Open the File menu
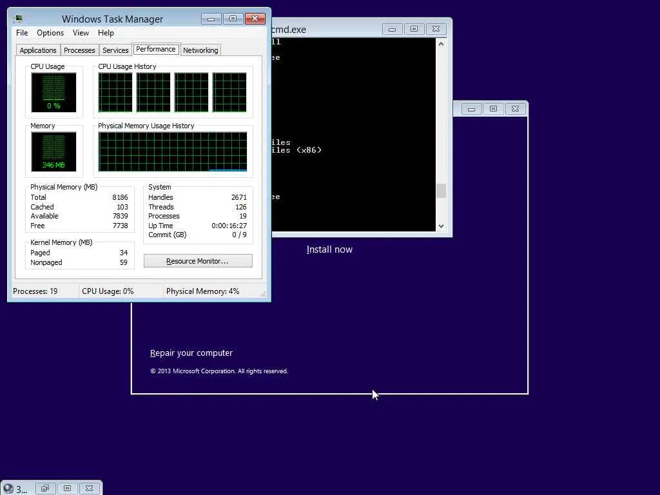The width and height of the screenshot is (660, 495). [x=22, y=33]
